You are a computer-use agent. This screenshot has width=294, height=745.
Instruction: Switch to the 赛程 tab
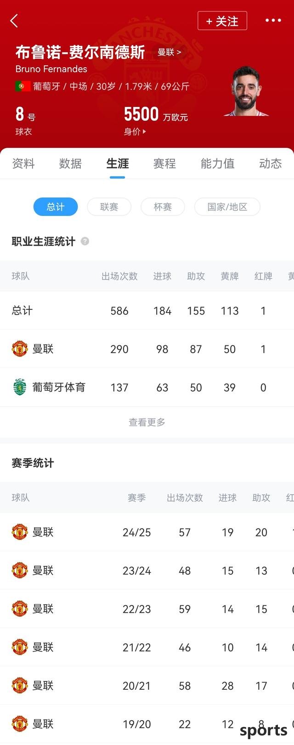(164, 163)
